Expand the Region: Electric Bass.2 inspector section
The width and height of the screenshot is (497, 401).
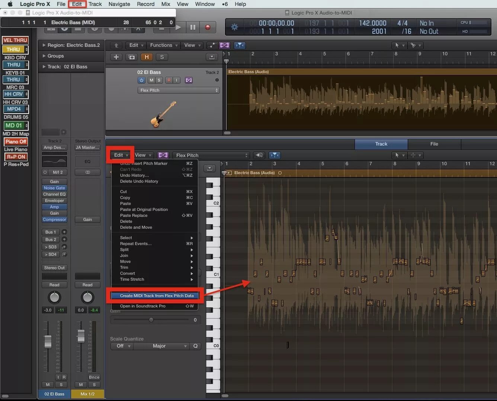(44, 45)
